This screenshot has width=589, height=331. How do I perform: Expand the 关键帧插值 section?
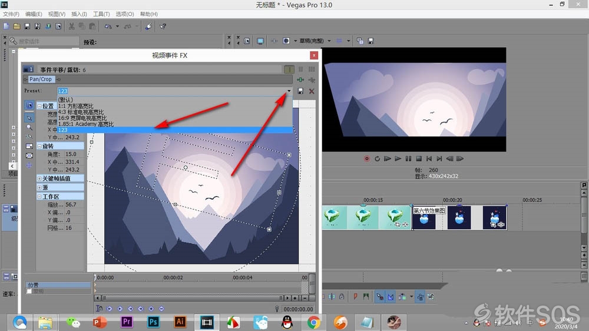[39, 178]
